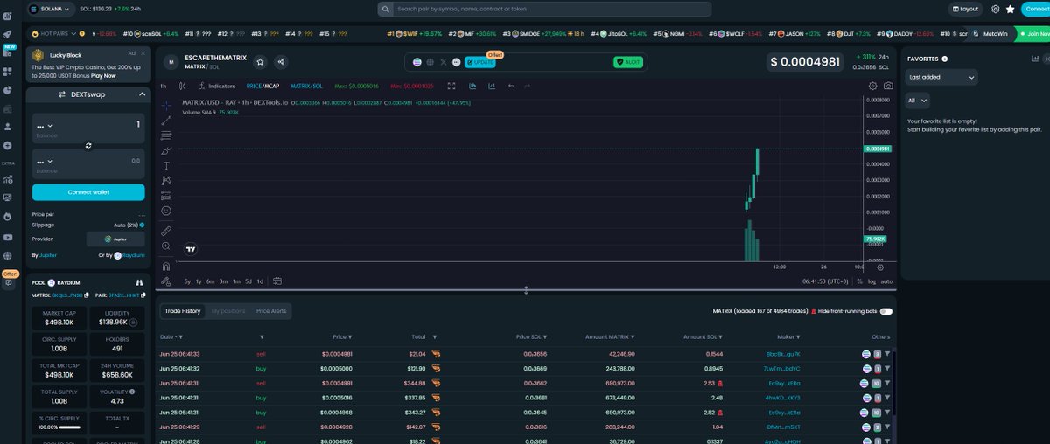Collapse the DEXTswap panel
This screenshot has height=444, width=1050.
142,94
